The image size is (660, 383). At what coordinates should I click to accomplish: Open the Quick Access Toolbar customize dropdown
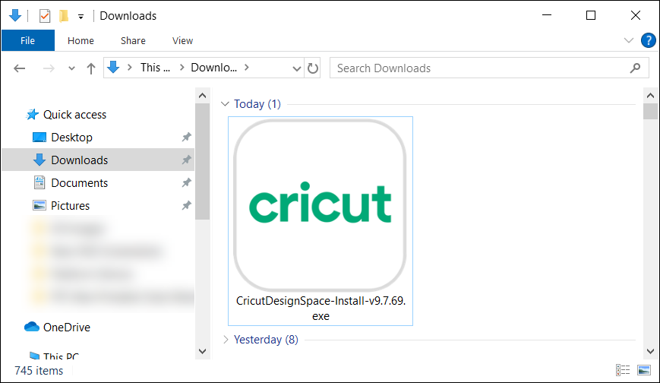81,17
